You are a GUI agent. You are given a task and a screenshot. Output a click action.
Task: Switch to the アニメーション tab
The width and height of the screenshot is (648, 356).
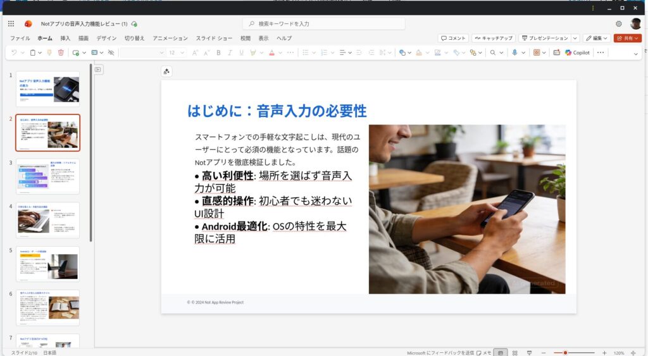[170, 38]
